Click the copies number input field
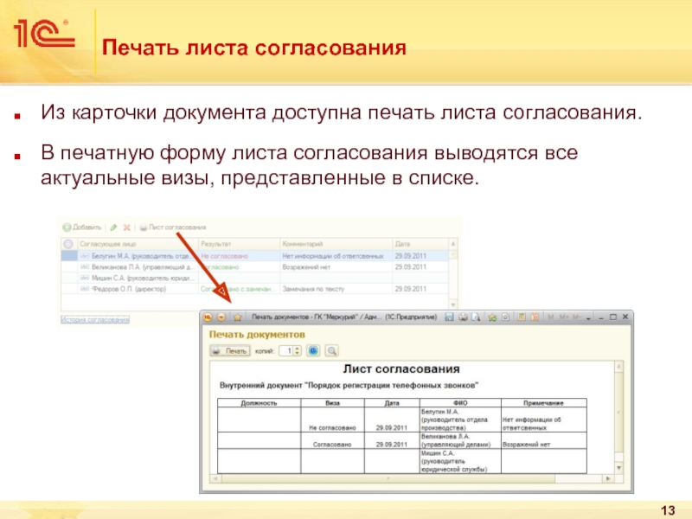The width and height of the screenshot is (692, 519). pyautogui.click(x=286, y=351)
